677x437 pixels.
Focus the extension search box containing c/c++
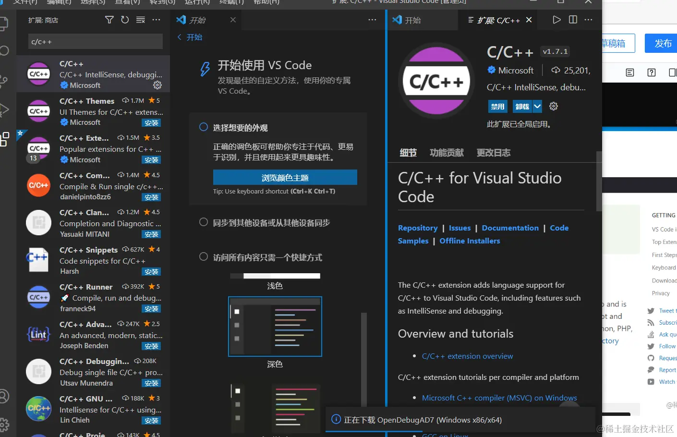point(96,42)
